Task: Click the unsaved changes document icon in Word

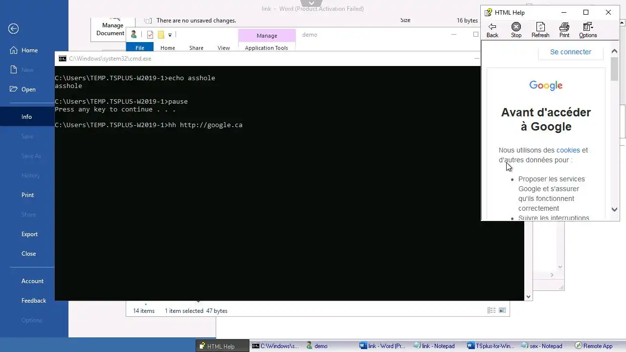Action: 148,21
